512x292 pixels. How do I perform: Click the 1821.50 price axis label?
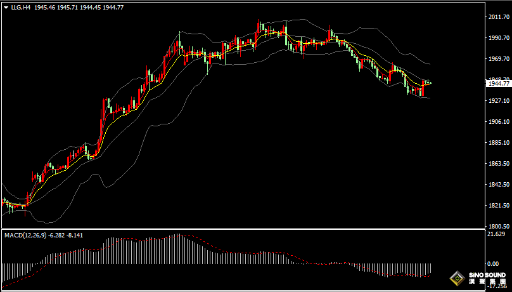[497, 205]
